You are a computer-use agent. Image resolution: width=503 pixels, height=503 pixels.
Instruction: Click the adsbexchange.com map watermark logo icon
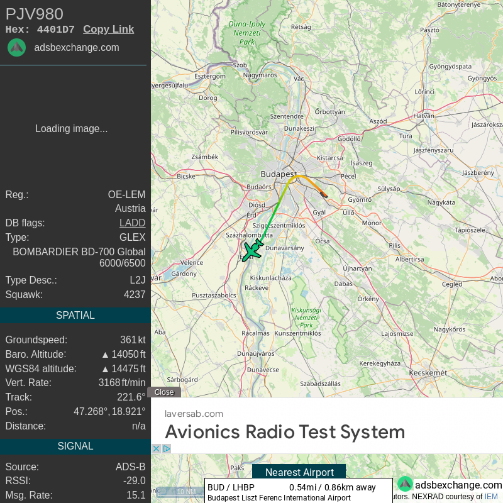405,484
